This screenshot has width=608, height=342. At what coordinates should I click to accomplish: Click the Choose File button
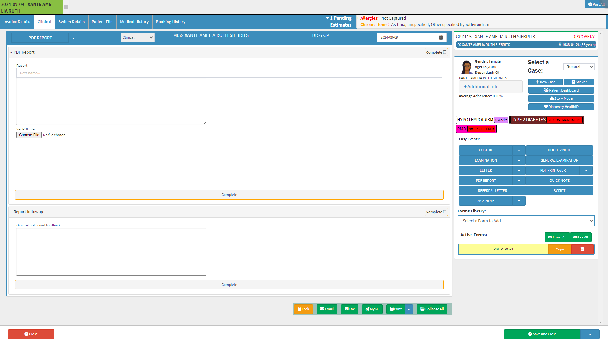[29, 135]
